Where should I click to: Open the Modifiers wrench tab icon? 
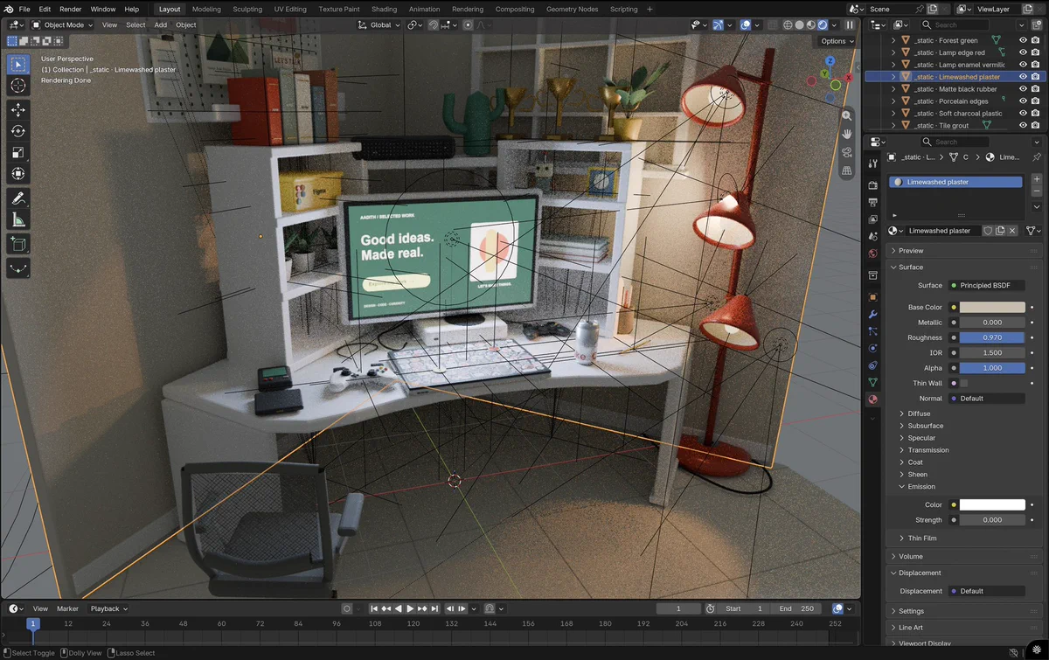(872, 315)
